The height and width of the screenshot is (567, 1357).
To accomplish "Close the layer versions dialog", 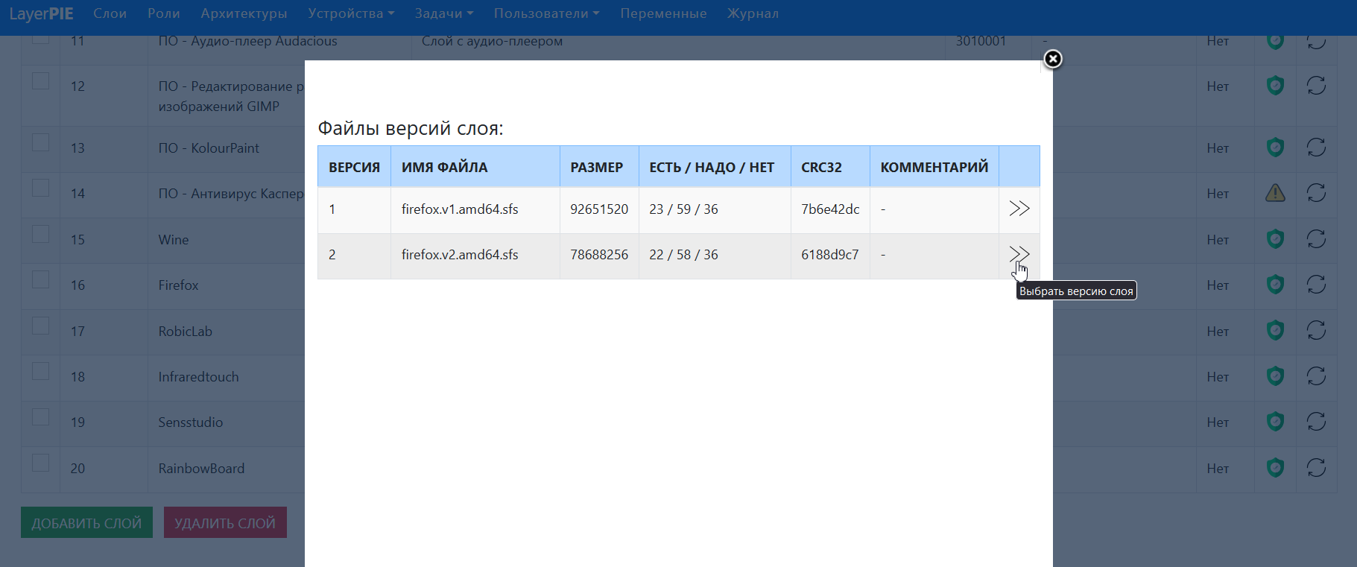I will click(1052, 59).
